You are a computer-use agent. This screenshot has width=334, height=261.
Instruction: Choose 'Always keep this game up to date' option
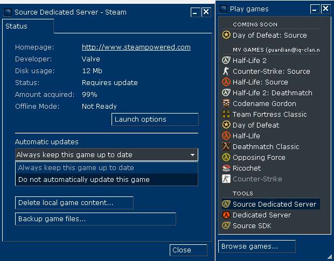point(107,168)
